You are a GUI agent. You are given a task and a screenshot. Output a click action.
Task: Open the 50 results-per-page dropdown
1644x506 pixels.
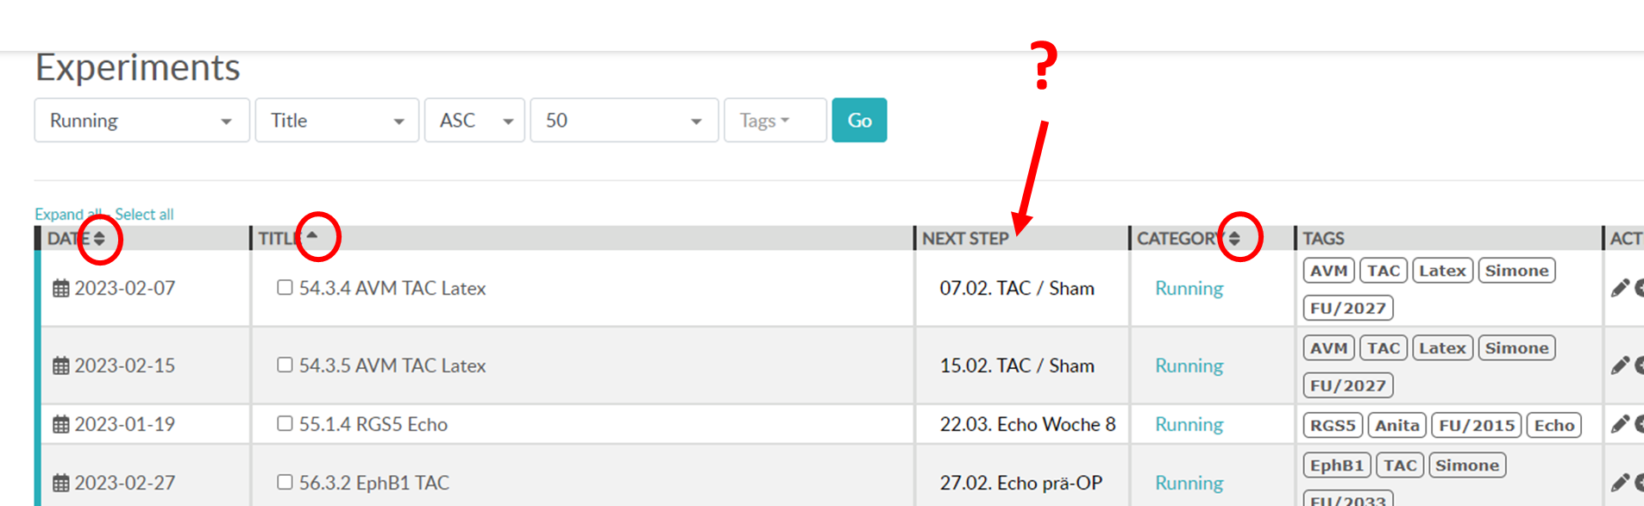[x=624, y=120]
